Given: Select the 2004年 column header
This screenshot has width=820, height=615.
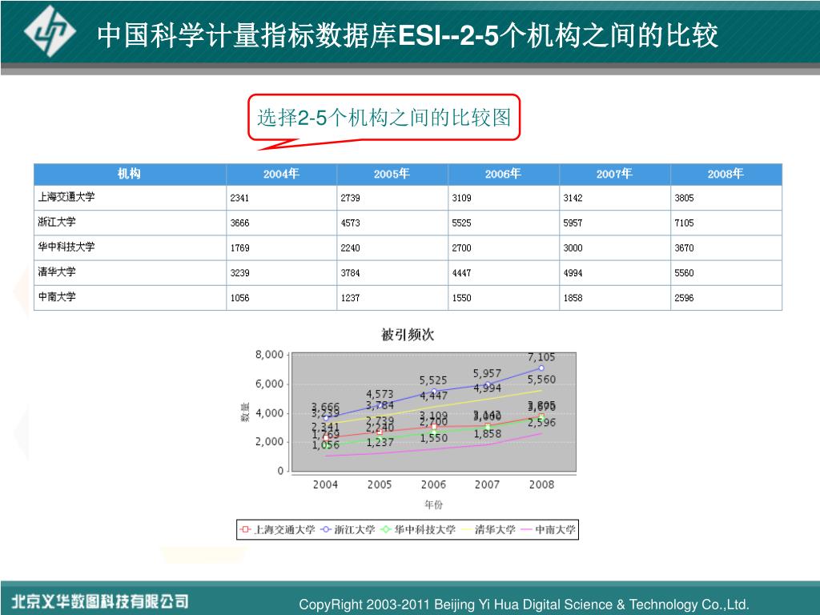Looking at the screenshot, I should coord(281,174).
